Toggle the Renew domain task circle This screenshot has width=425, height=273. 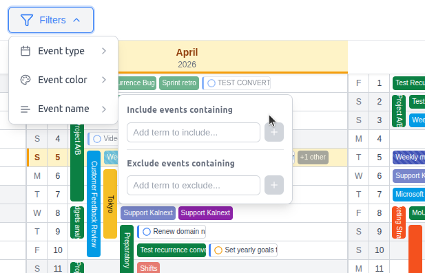click(147, 232)
